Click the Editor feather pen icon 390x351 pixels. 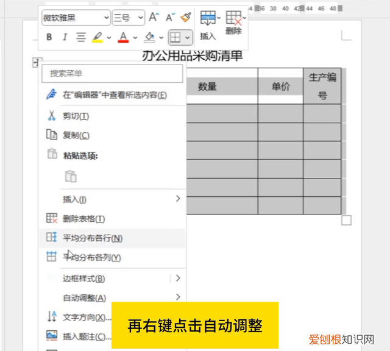[x=52, y=94]
